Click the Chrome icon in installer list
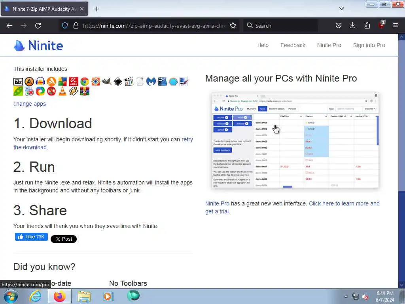Image resolution: width=405 pixels, height=304 pixels. click(85, 82)
